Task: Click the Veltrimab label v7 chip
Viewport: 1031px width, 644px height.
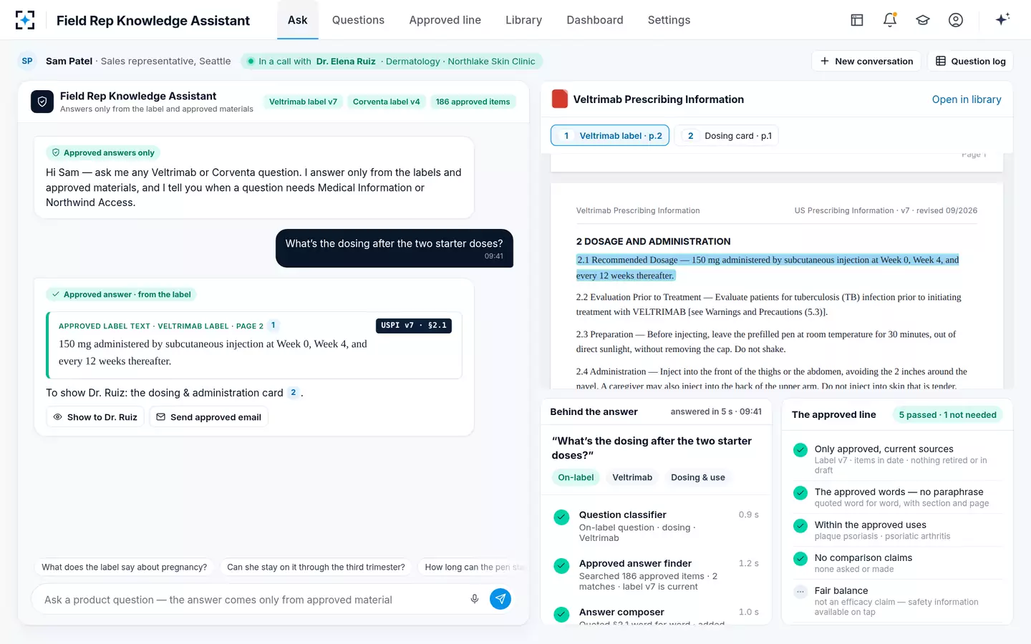Action: pyautogui.click(x=303, y=102)
